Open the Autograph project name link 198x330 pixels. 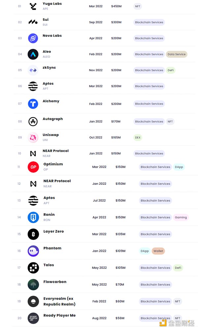pyautogui.click(x=52, y=119)
